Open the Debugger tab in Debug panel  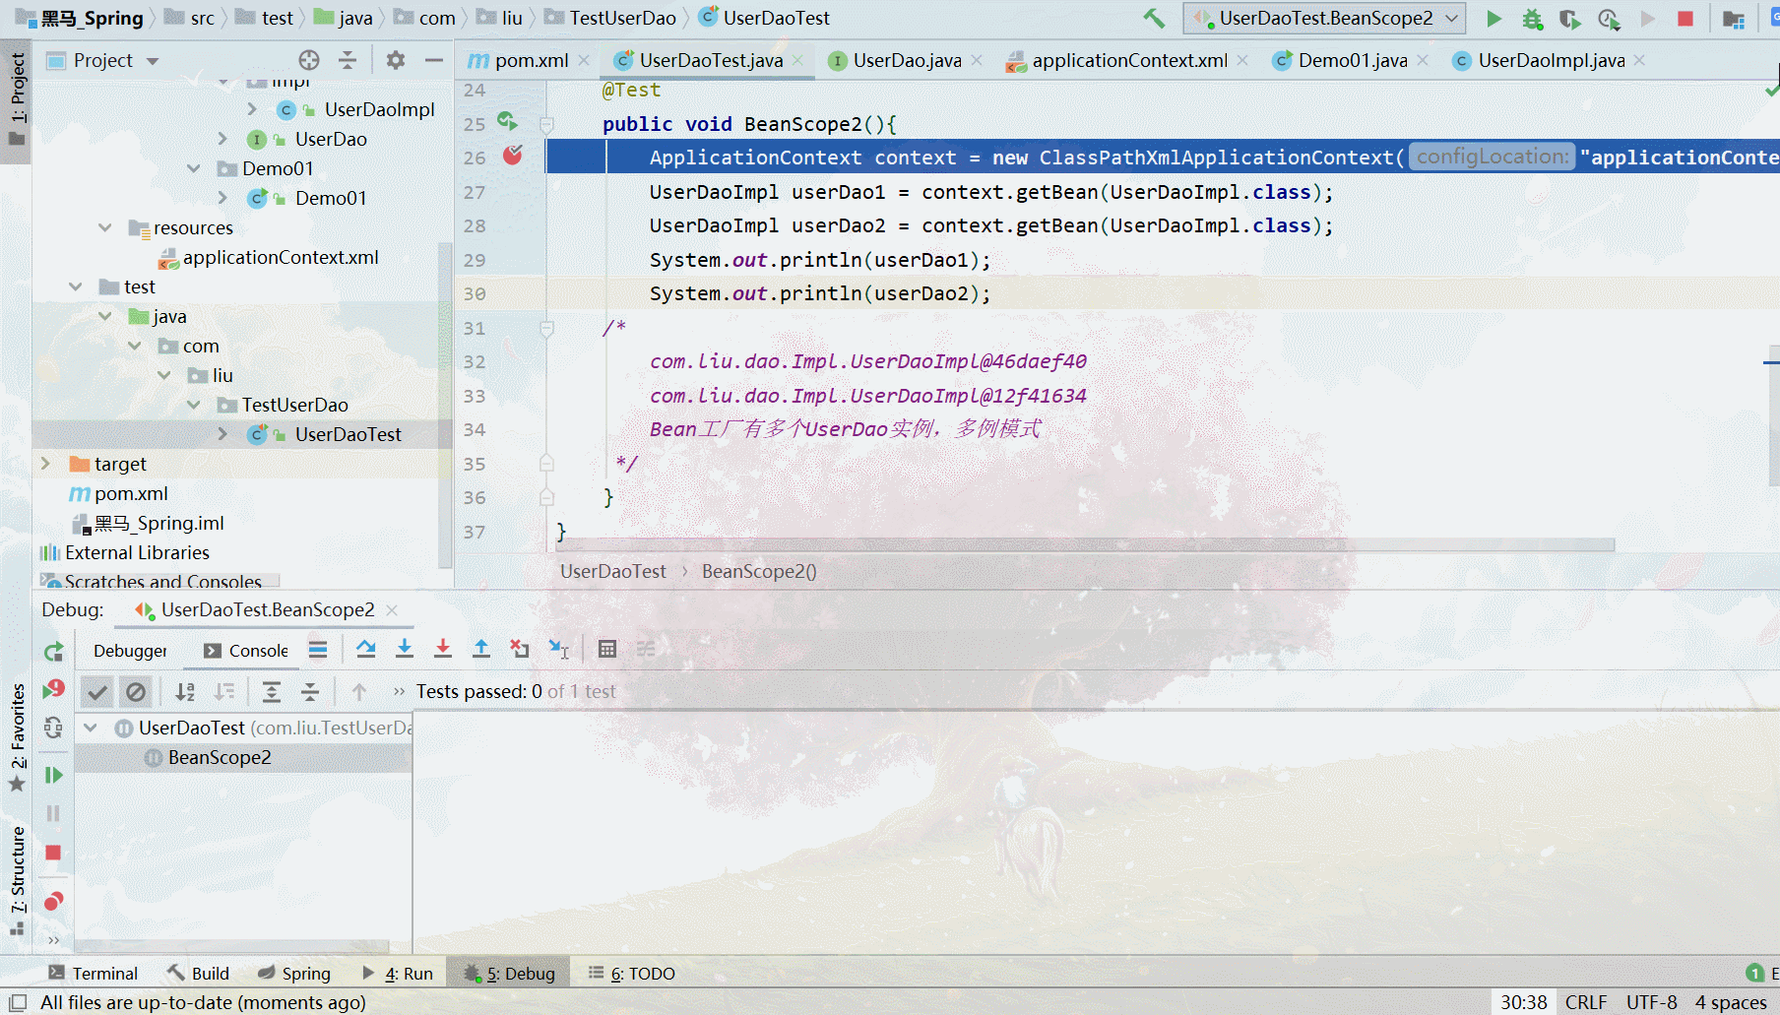pos(130,651)
